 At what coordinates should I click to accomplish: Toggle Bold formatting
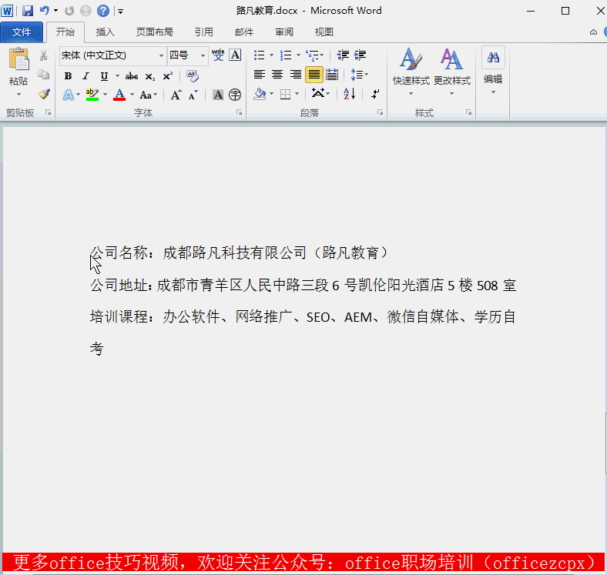pos(68,76)
